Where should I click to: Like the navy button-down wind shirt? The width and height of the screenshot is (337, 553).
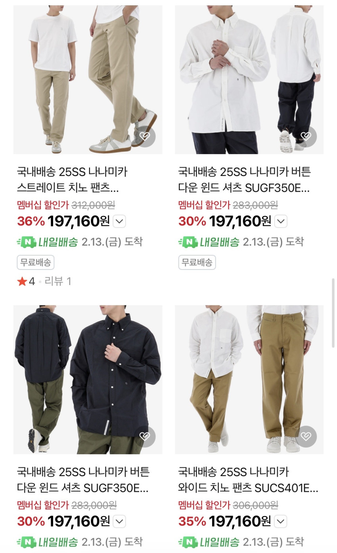click(x=145, y=436)
